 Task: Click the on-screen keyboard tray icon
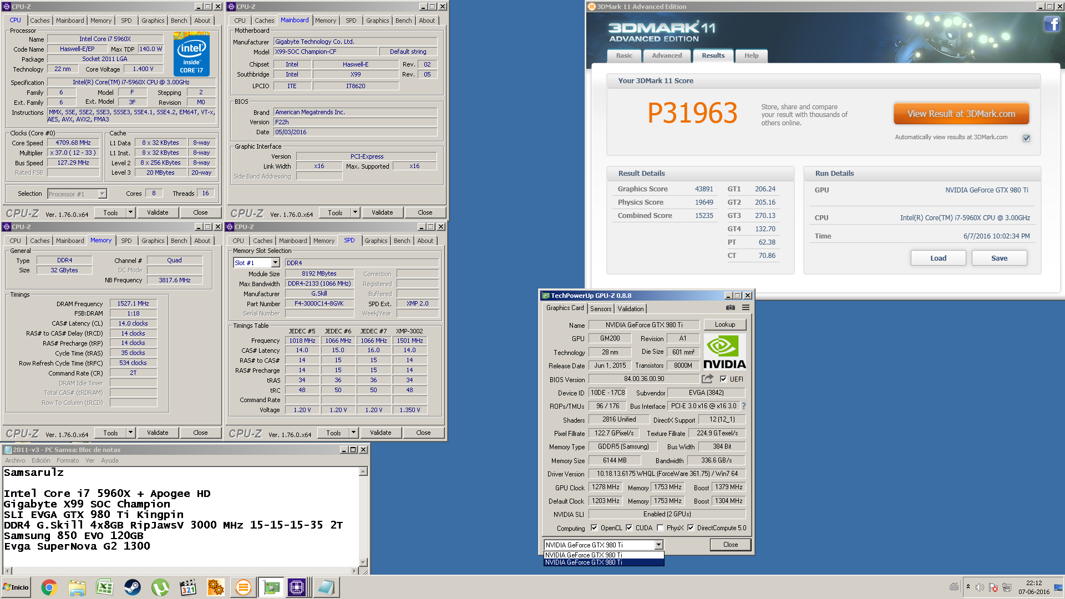click(x=954, y=587)
